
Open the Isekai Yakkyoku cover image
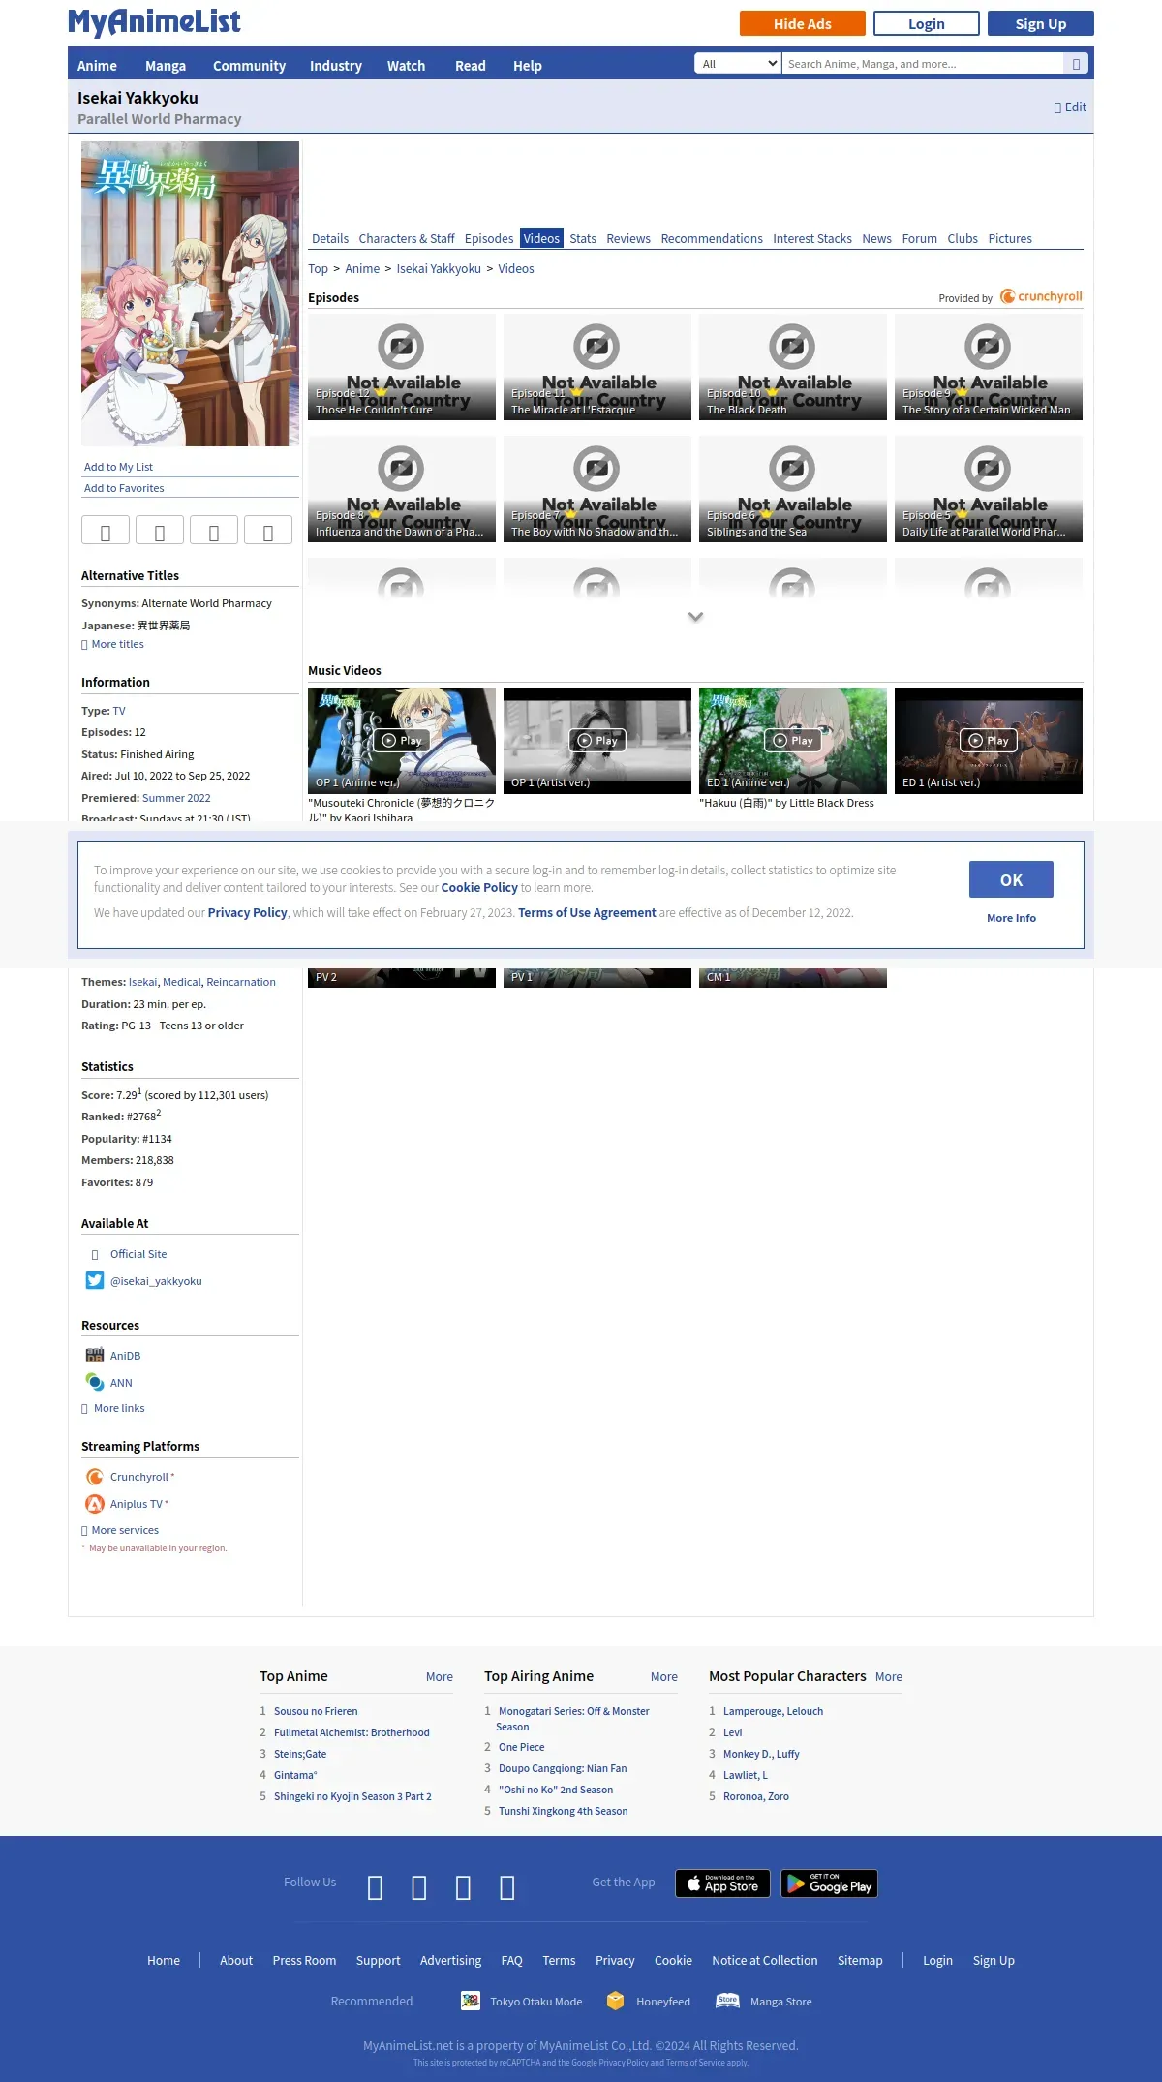point(190,293)
